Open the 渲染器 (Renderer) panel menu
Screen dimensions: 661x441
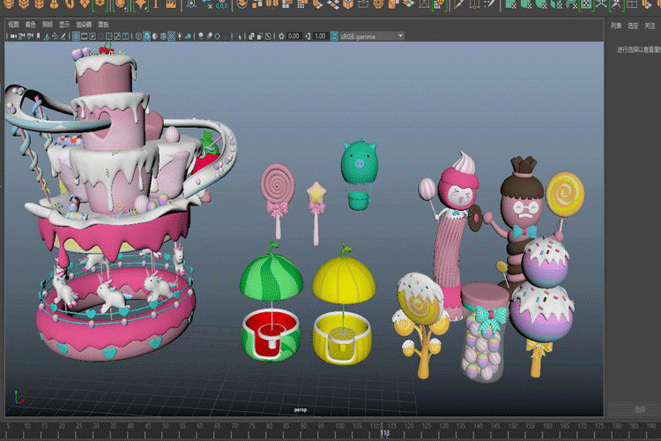coord(84,25)
